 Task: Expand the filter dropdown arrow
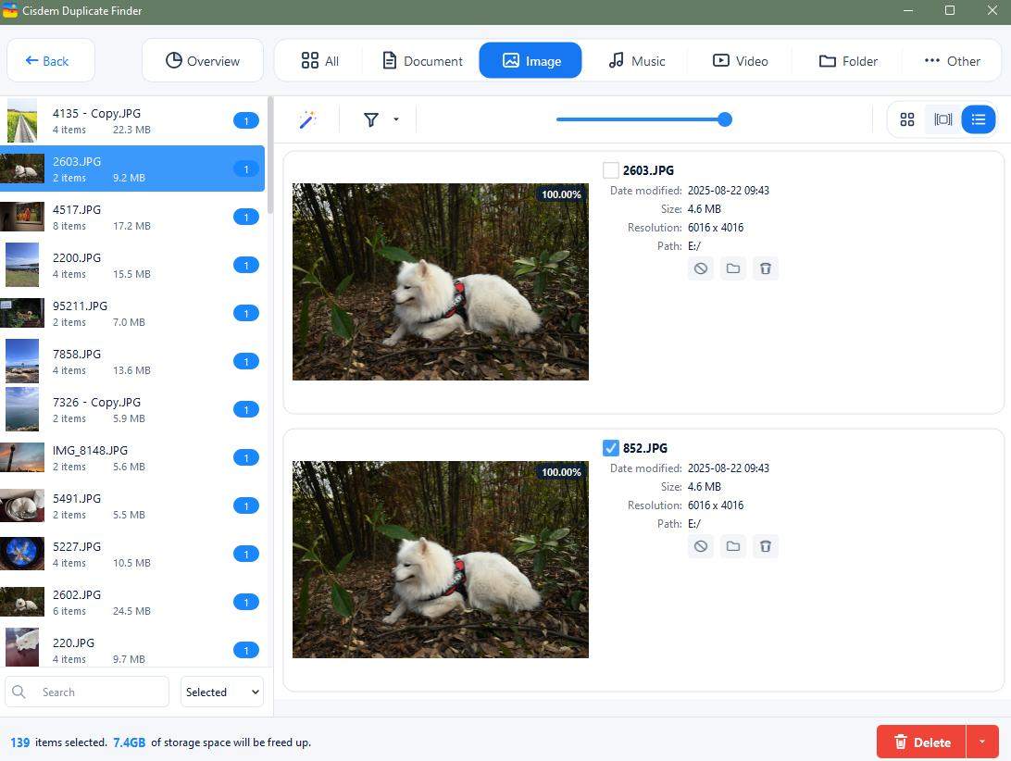(x=396, y=119)
